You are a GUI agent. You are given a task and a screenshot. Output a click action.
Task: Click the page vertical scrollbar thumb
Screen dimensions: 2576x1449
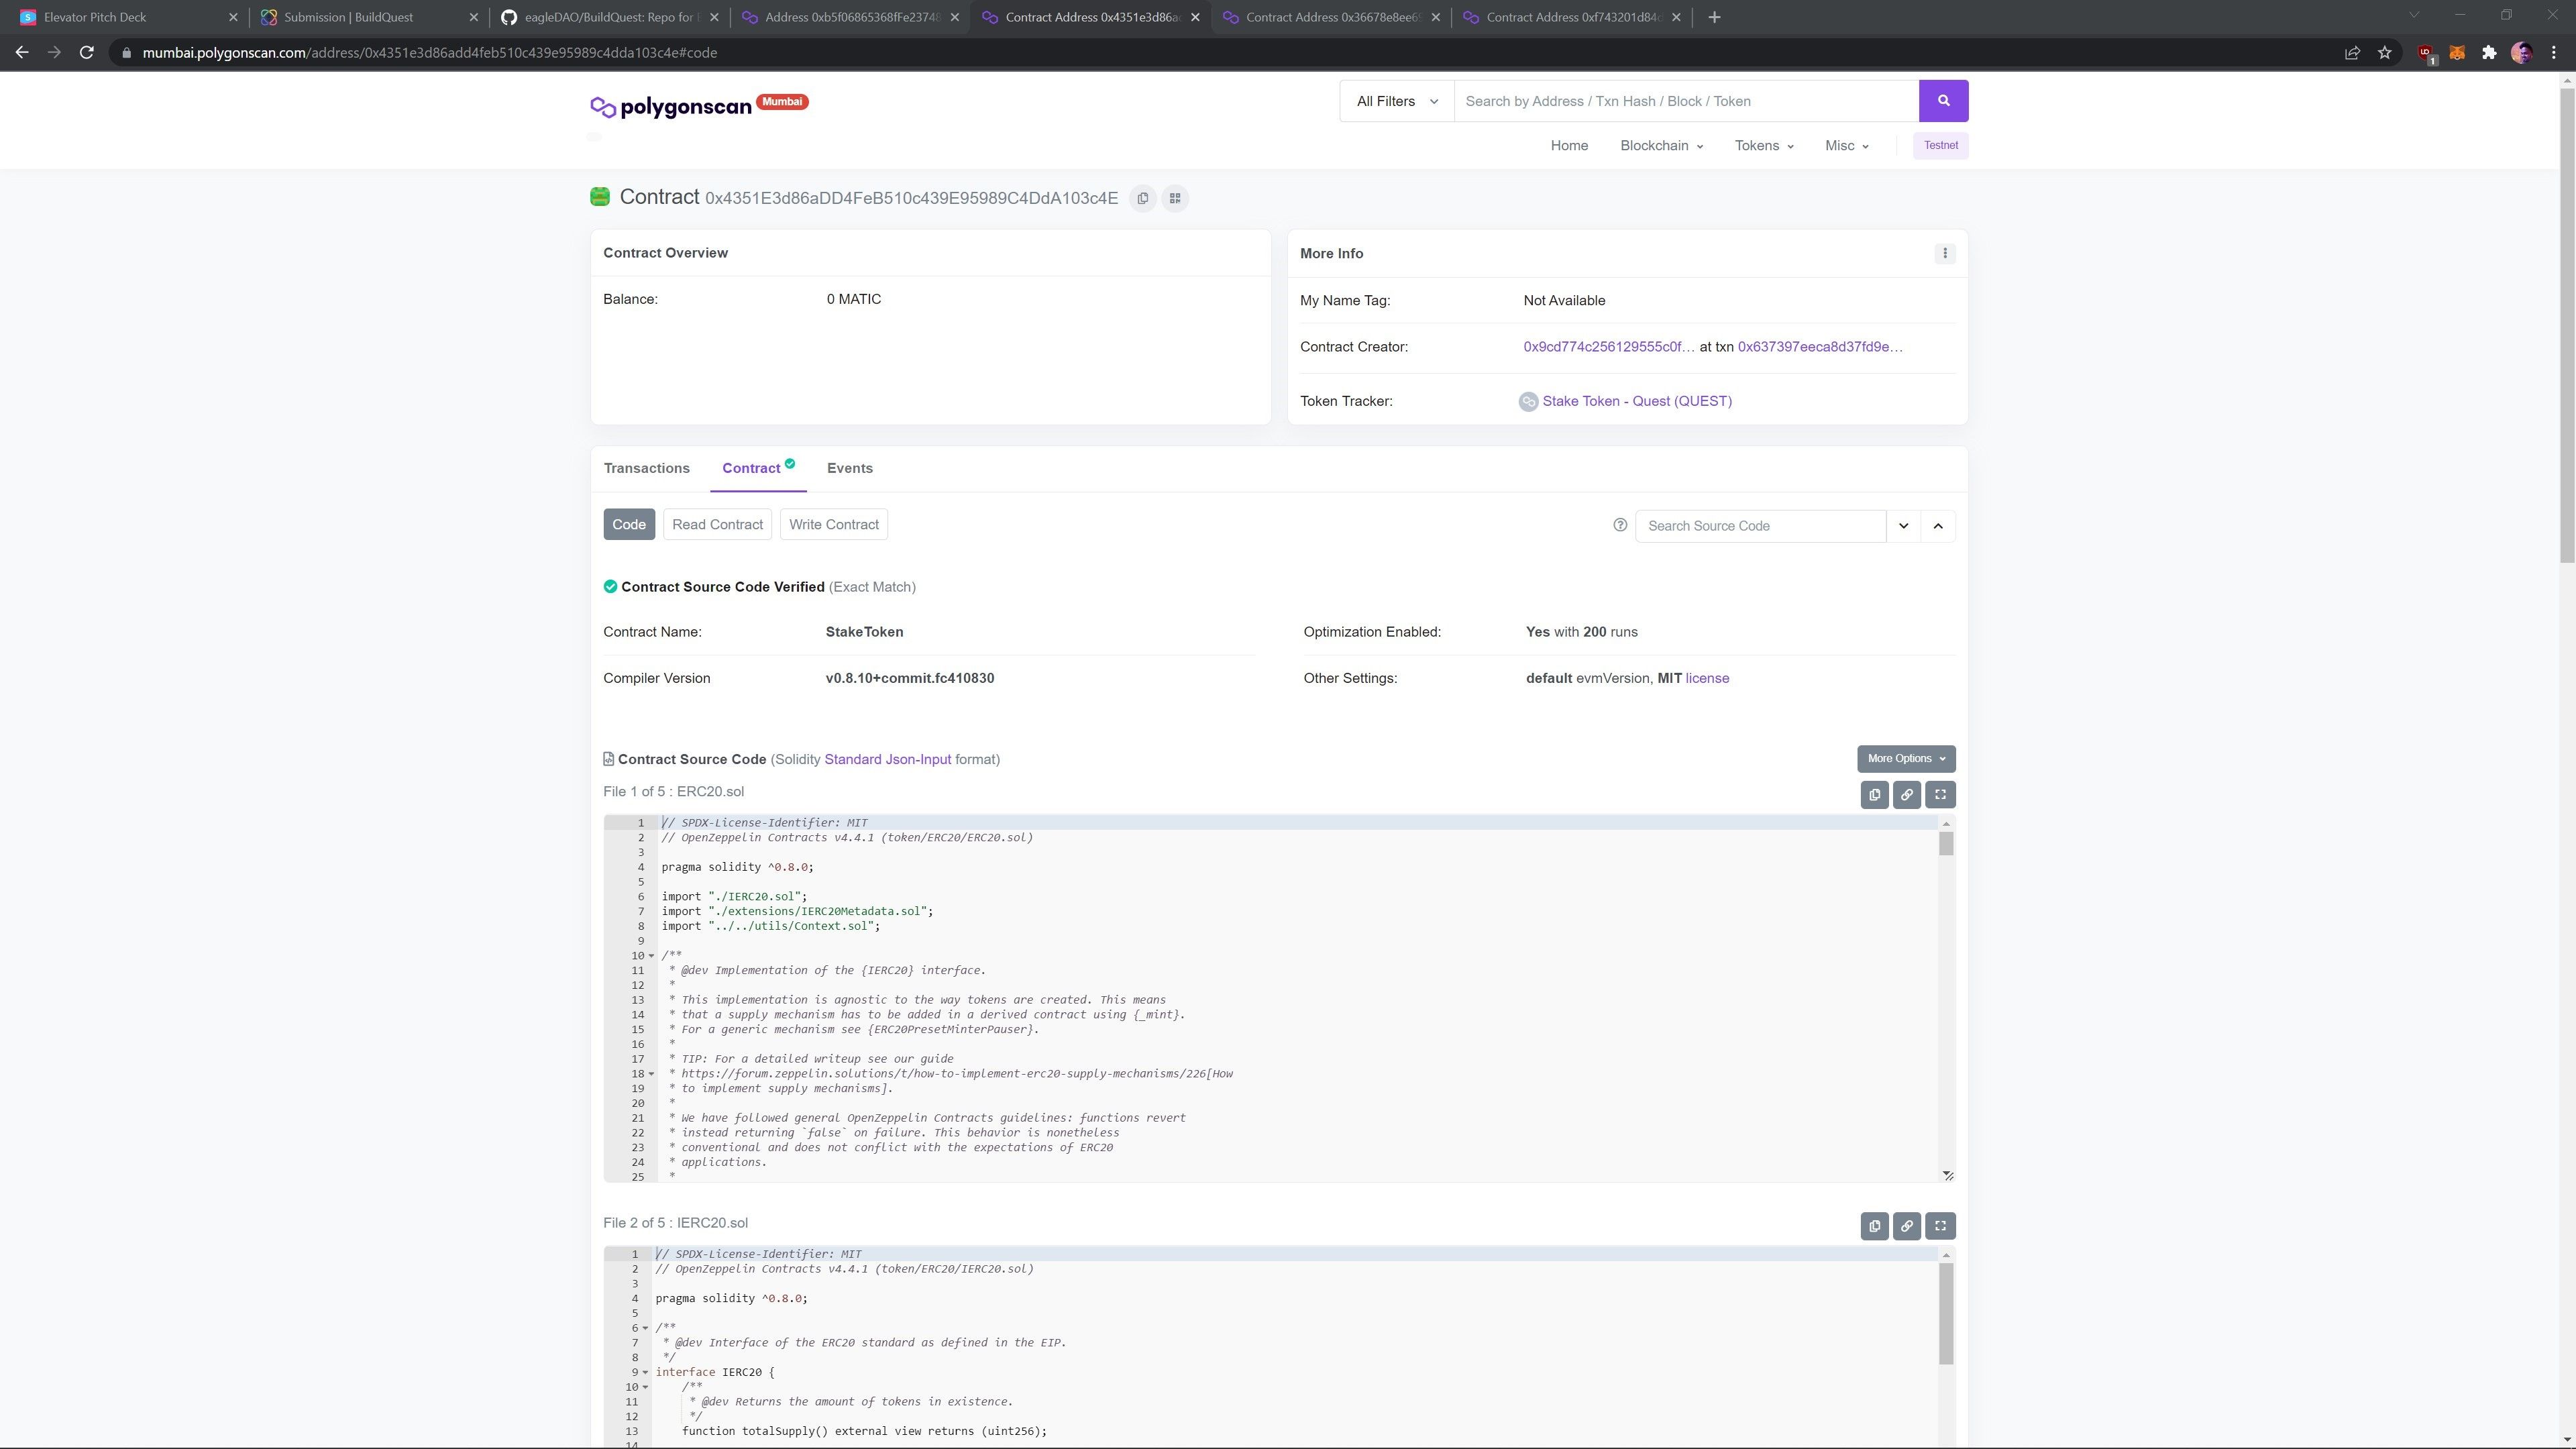tap(2567, 325)
